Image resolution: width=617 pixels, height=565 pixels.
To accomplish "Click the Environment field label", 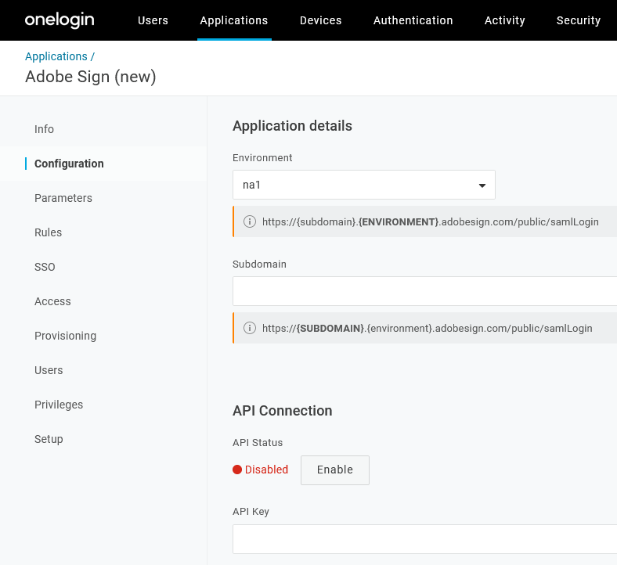I will point(262,157).
